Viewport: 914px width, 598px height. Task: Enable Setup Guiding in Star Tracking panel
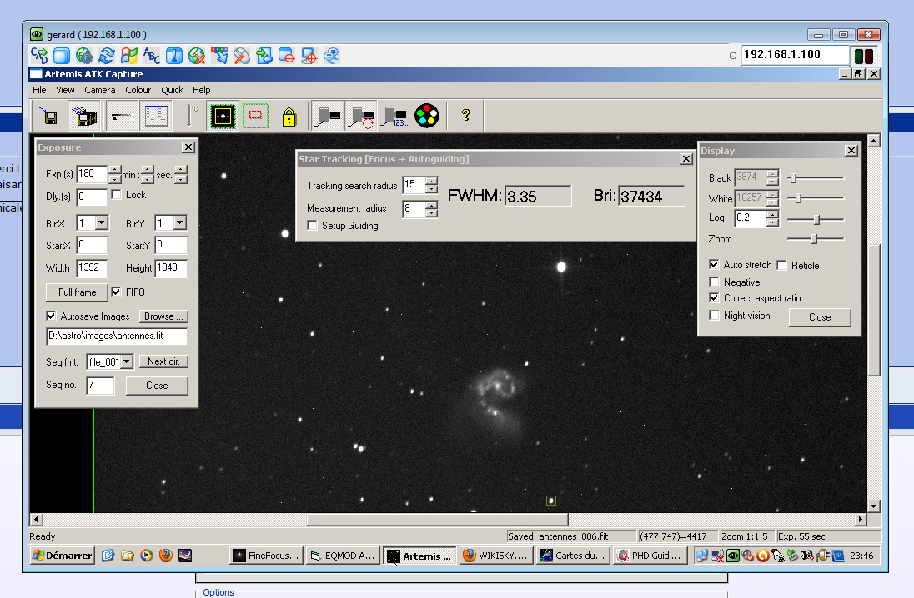coord(312,225)
